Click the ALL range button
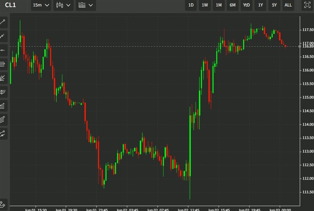This screenshot has height=211, width=314. click(288, 5)
